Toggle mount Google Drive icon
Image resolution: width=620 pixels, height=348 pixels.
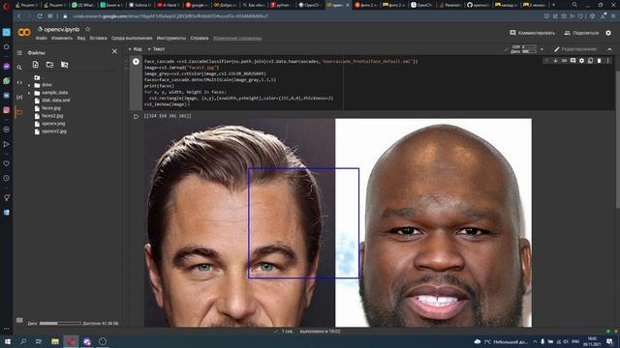tap(64, 65)
